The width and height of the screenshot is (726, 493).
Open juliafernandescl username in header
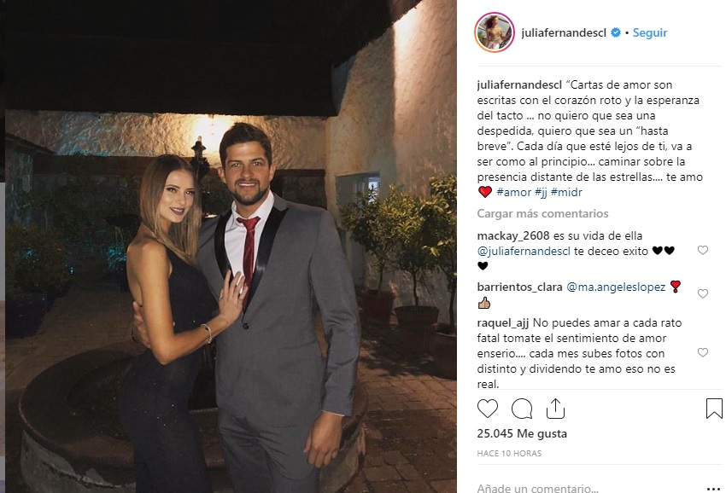[x=564, y=32]
